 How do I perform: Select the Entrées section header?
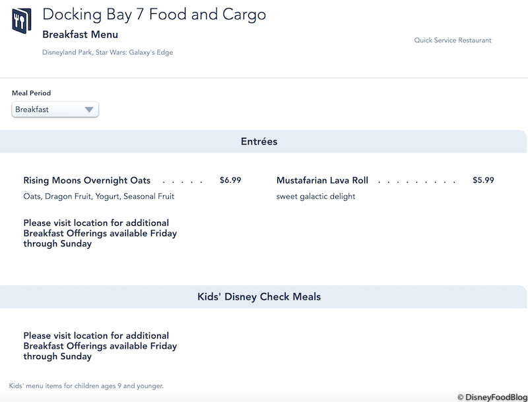click(x=259, y=141)
